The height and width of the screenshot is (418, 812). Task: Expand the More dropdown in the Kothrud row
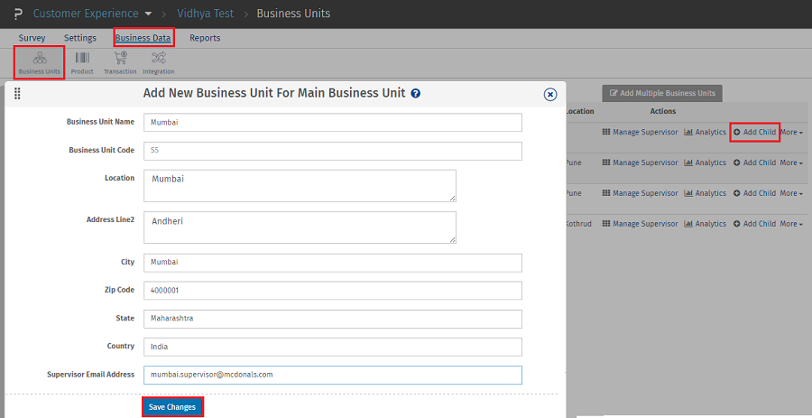click(x=791, y=224)
